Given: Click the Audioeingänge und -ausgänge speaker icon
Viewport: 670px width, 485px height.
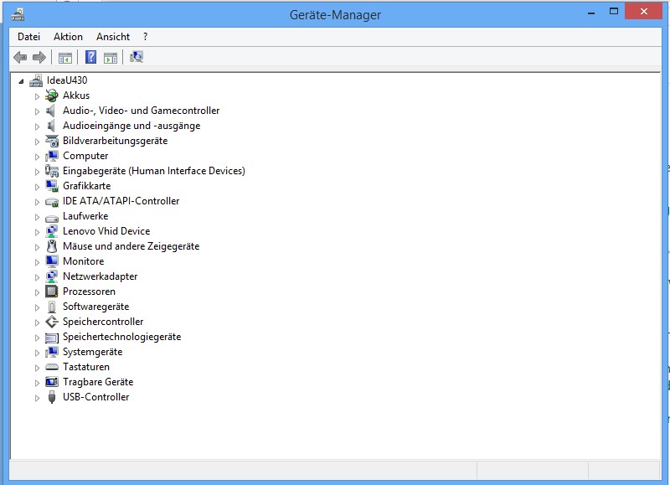Looking at the screenshot, I should (x=51, y=126).
